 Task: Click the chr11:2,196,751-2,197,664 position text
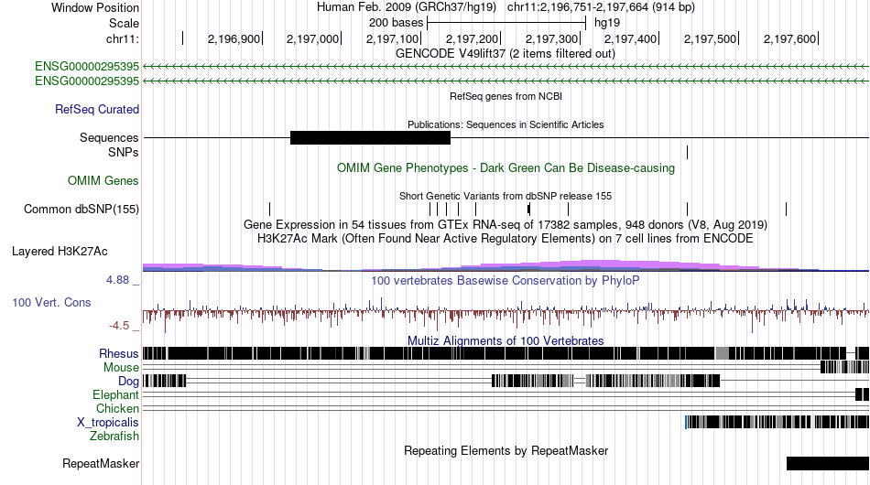601,7
